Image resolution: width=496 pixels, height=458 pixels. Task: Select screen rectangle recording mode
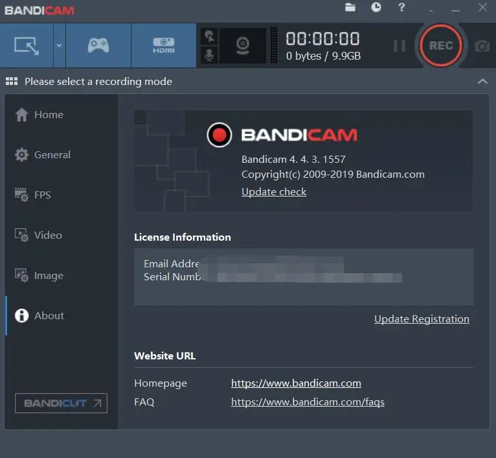click(27, 45)
